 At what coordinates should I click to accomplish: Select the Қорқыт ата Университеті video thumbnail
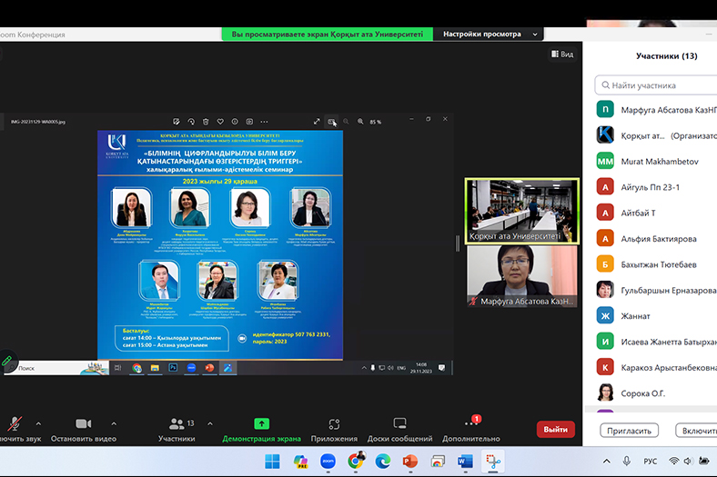521,211
